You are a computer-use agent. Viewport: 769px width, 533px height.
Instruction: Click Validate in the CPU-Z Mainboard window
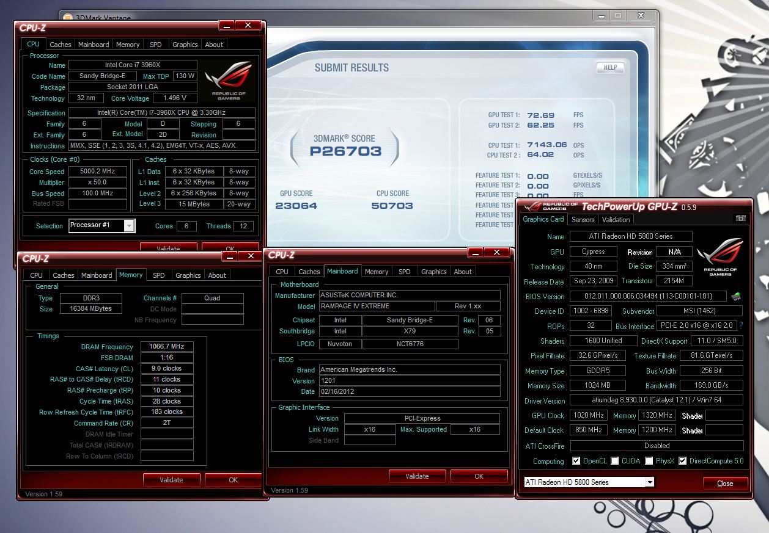click(x=418, y=476)
